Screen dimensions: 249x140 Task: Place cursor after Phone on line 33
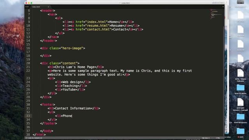coord(72,116)
